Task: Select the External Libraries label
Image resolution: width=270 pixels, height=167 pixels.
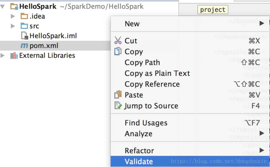Action: 47,56
